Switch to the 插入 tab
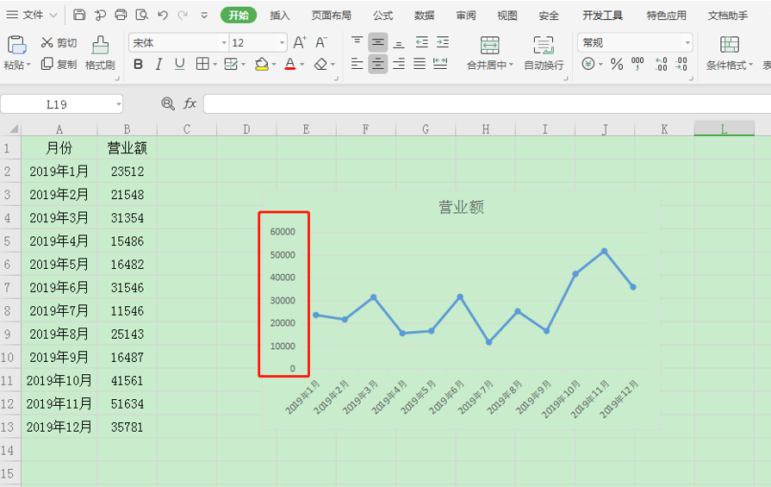This screenshot has height=487, width=771. (280, 16)
